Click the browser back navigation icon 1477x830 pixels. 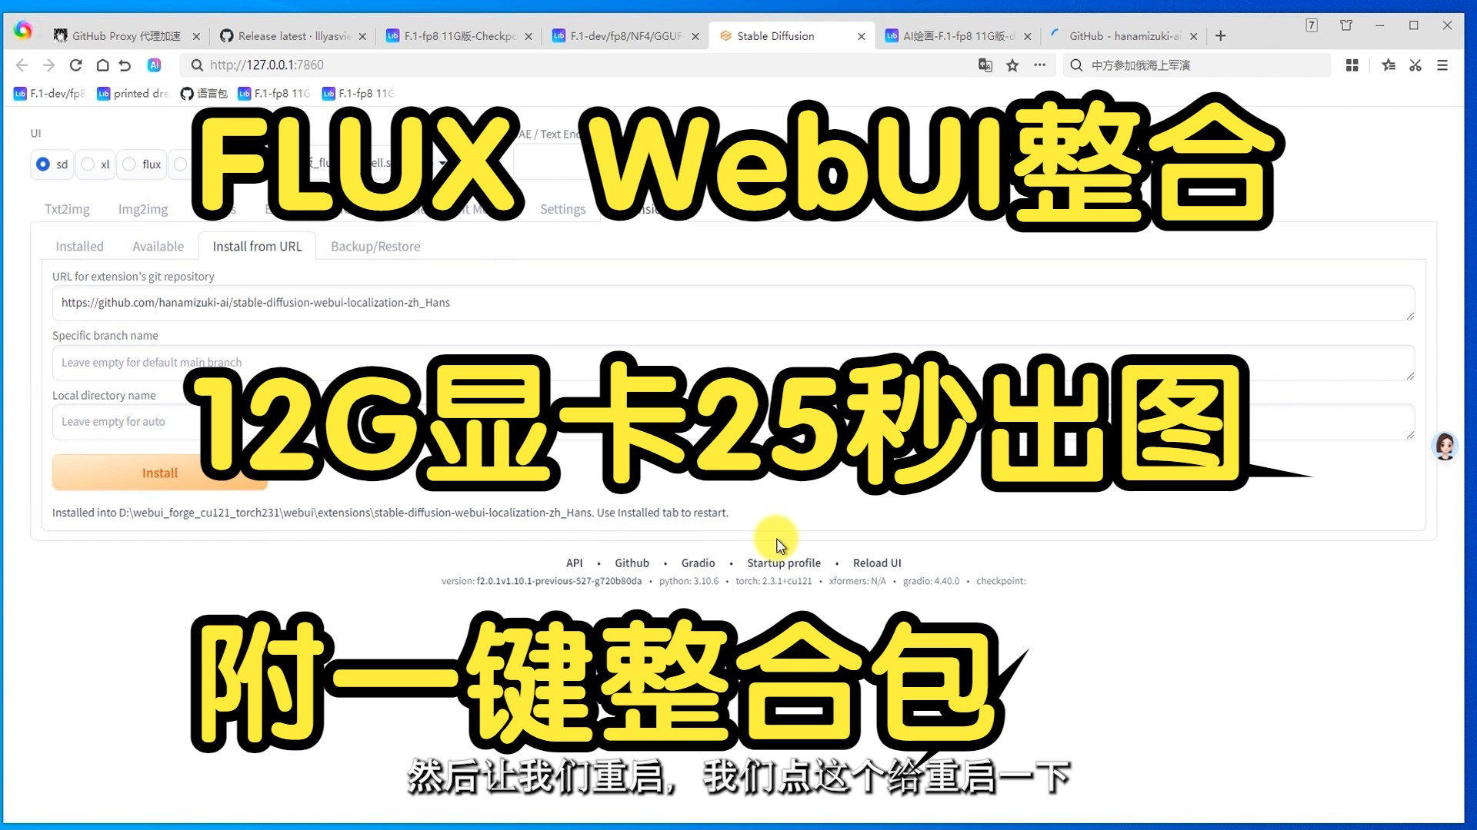22,64
